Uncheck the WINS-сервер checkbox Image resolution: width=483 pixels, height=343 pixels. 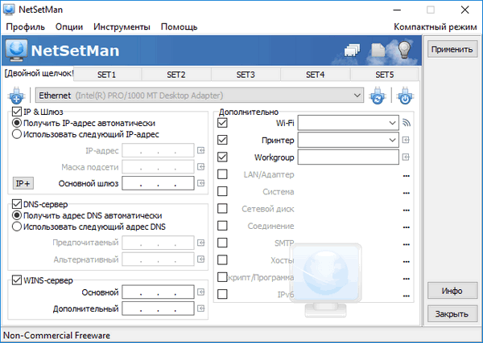pos(17,280)
